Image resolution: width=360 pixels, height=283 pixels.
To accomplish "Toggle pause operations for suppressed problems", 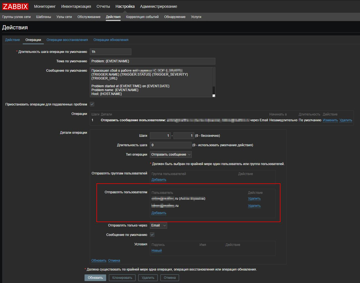I will [x=92, y=104].
